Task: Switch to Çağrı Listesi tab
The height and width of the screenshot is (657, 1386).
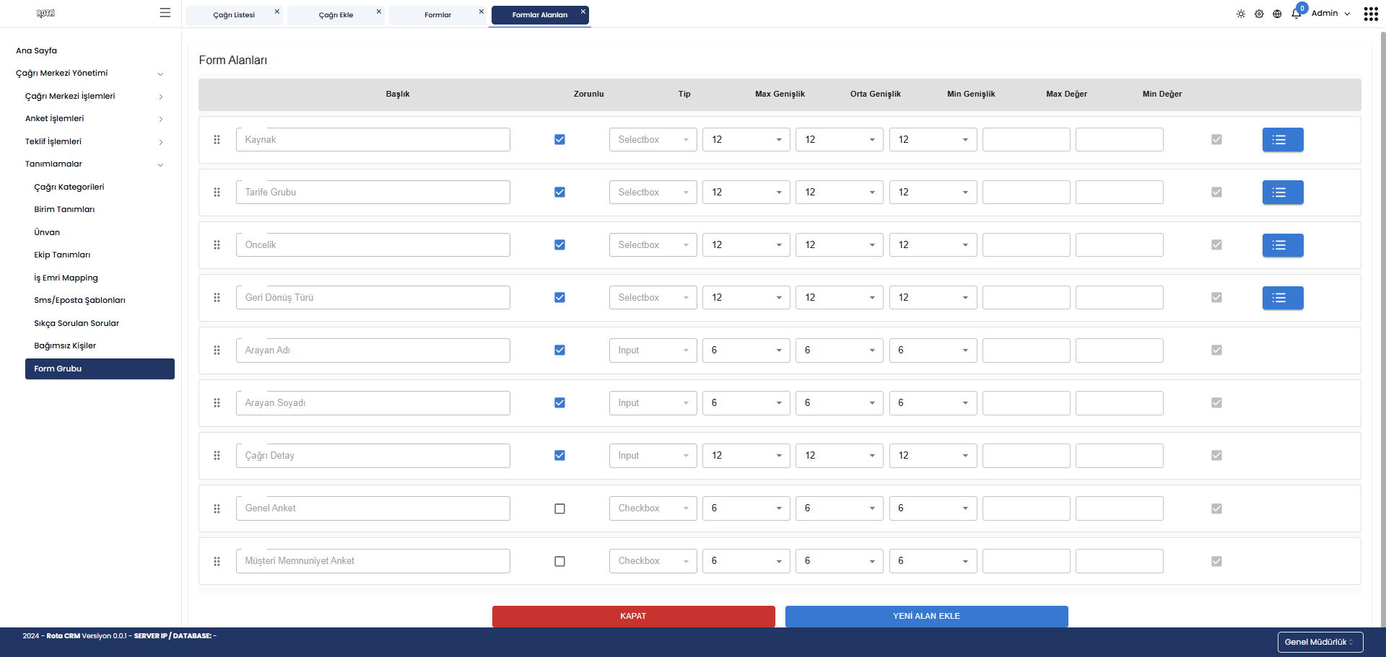Action: coord(234,15)
